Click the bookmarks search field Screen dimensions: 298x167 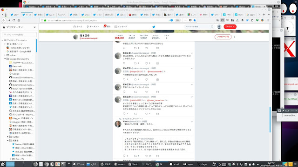pos(19,35)
